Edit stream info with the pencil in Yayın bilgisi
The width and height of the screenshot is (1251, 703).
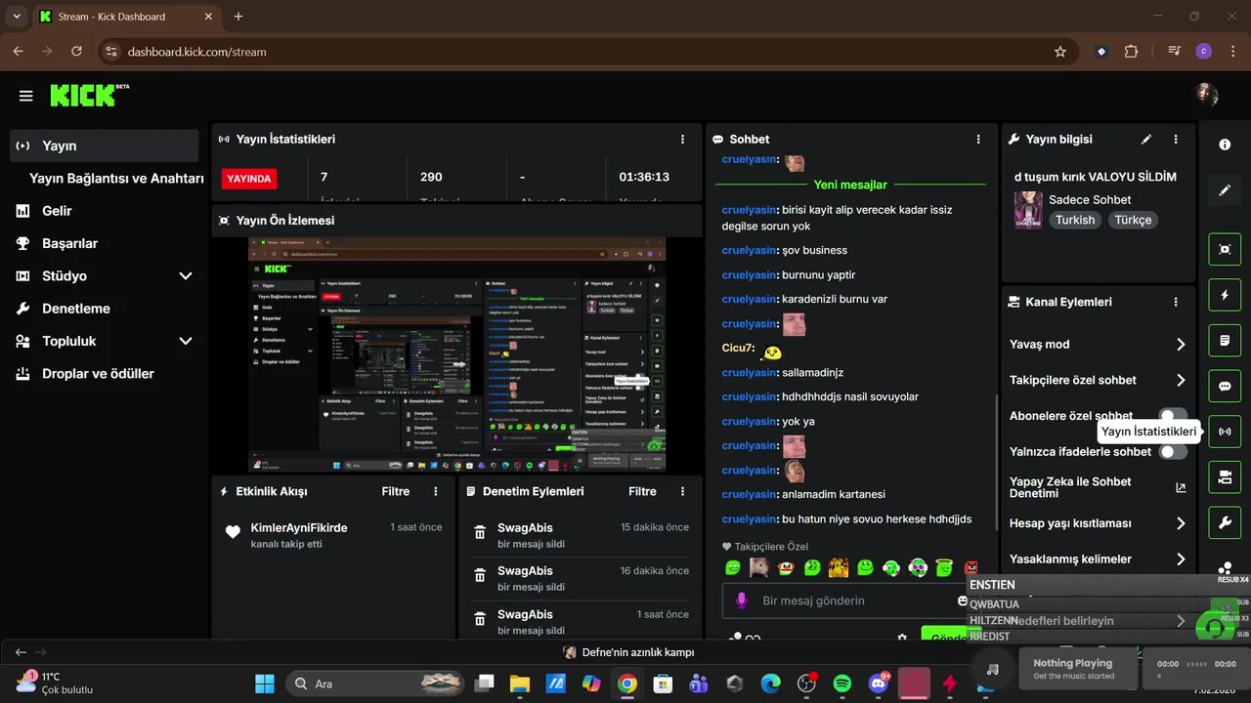pos(1146,140)
